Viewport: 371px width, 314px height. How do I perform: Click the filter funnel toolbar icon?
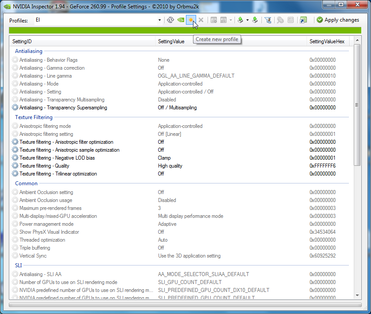click(x=267, y=20)
